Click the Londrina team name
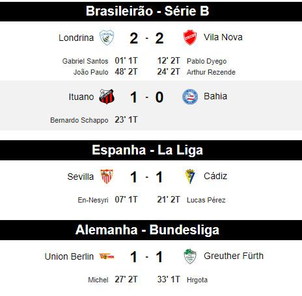The image size is (302, 296). [x=76, y=38]
